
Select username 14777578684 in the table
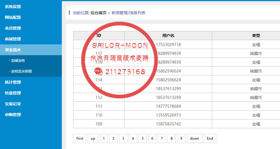click(168, 106)
